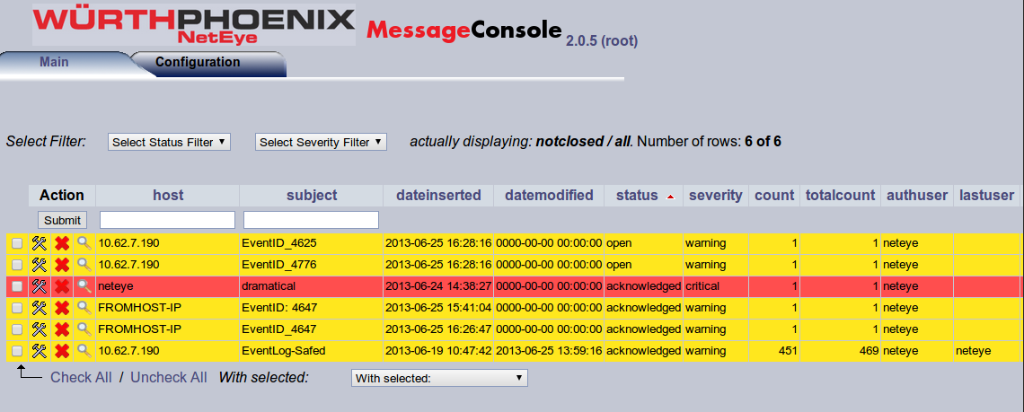
Task: Sort by severity column header
Action: (x=716, y=195)
